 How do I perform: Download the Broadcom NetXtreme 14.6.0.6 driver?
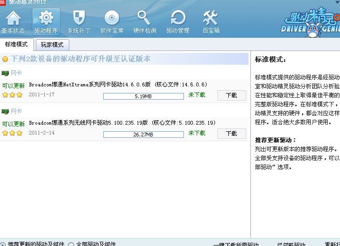232,95
